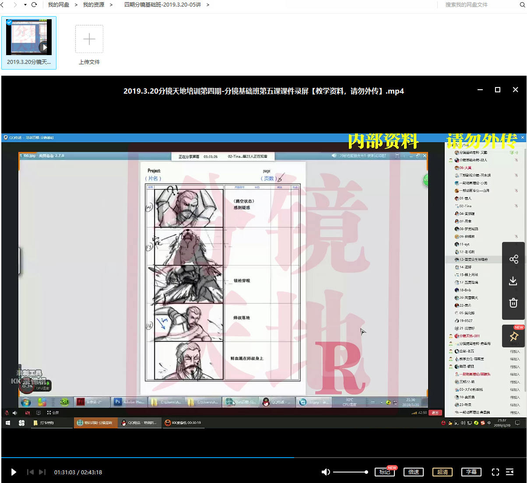Play the paused video

tap(14, 472)
